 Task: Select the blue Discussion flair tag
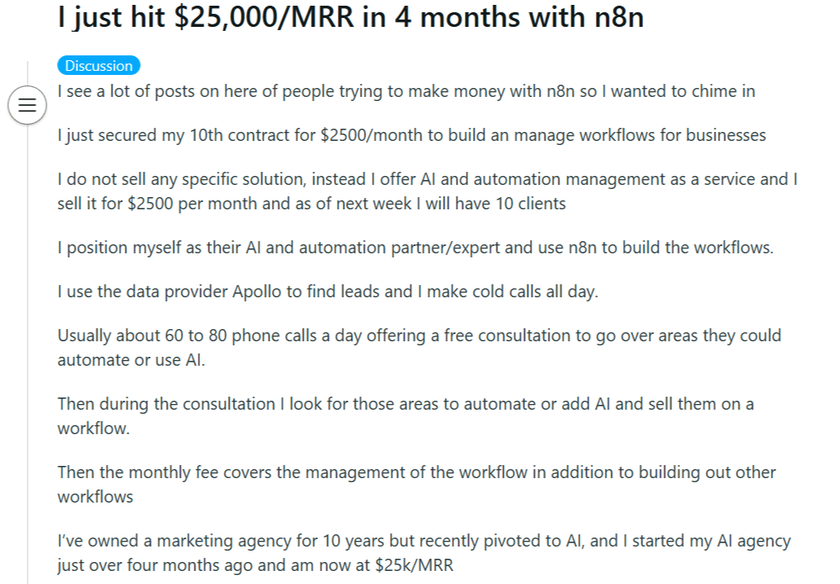[98, 65]
